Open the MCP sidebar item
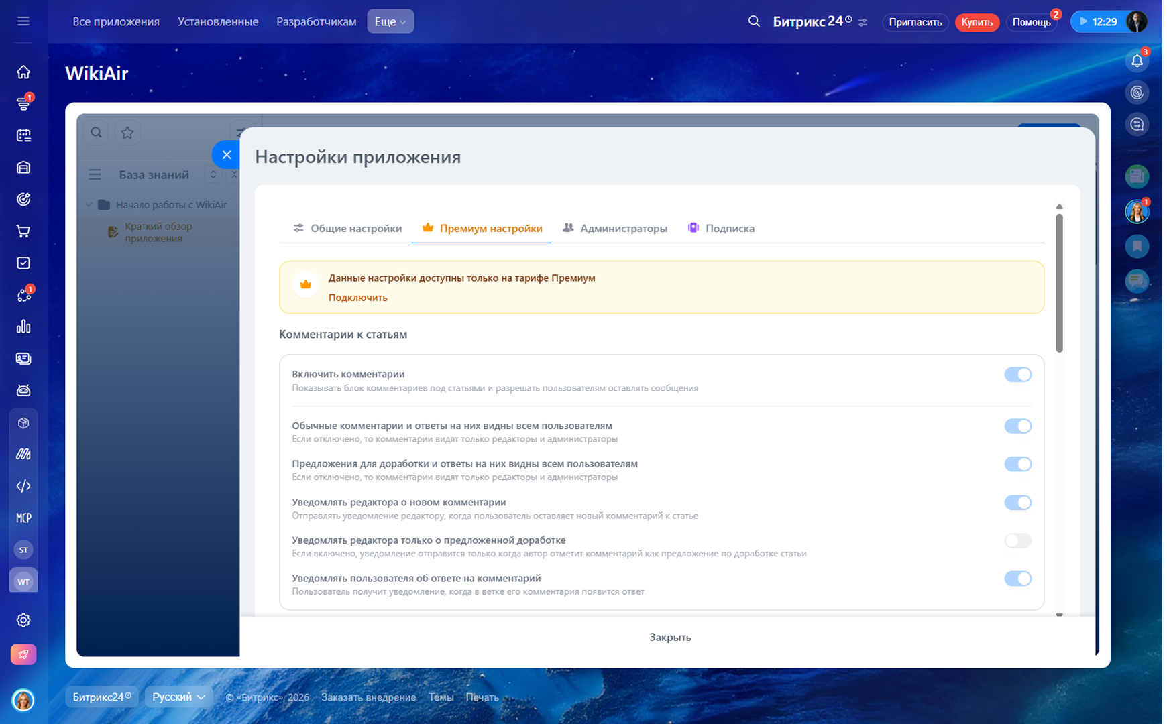This screenshot has height=724, width=1167. (23, 518)
